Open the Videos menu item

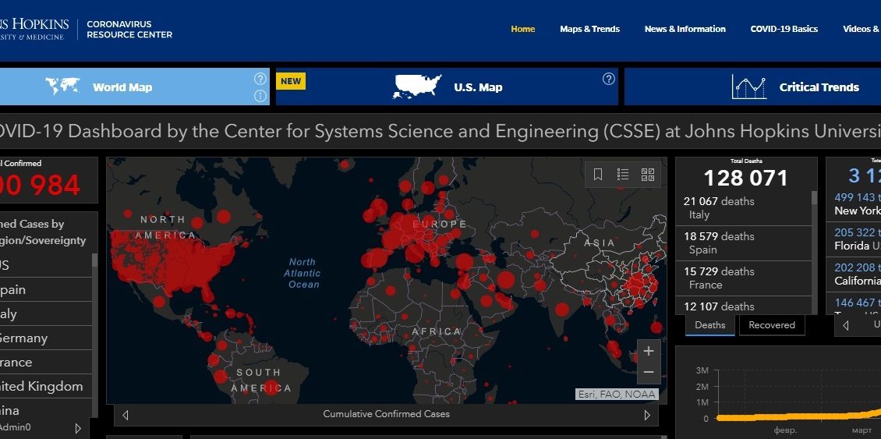[862, 29]
